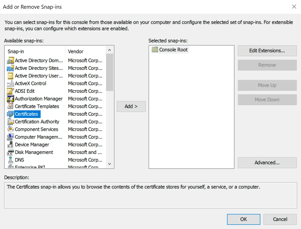Image resolution: width=301 pixels, height=229 pixels.
Task: Click the Move Up button
Action: 267,85
